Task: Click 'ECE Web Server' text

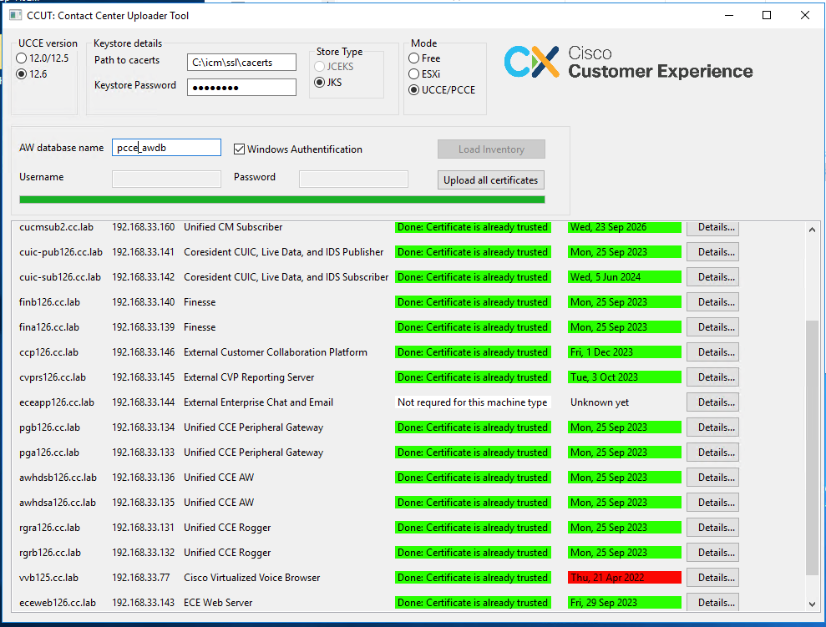Action: pyautogui.click(x=218, y=602)
